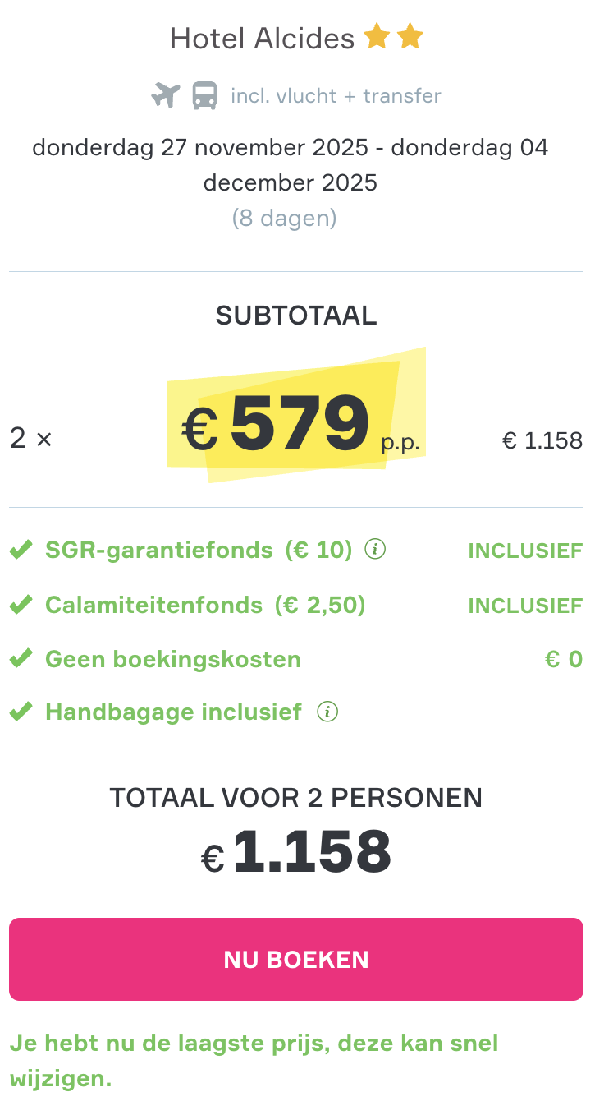The image size is (604, 1106).
Task: Toggle the SGR-garantiefonds inclusion
Action: coord(525,550)
